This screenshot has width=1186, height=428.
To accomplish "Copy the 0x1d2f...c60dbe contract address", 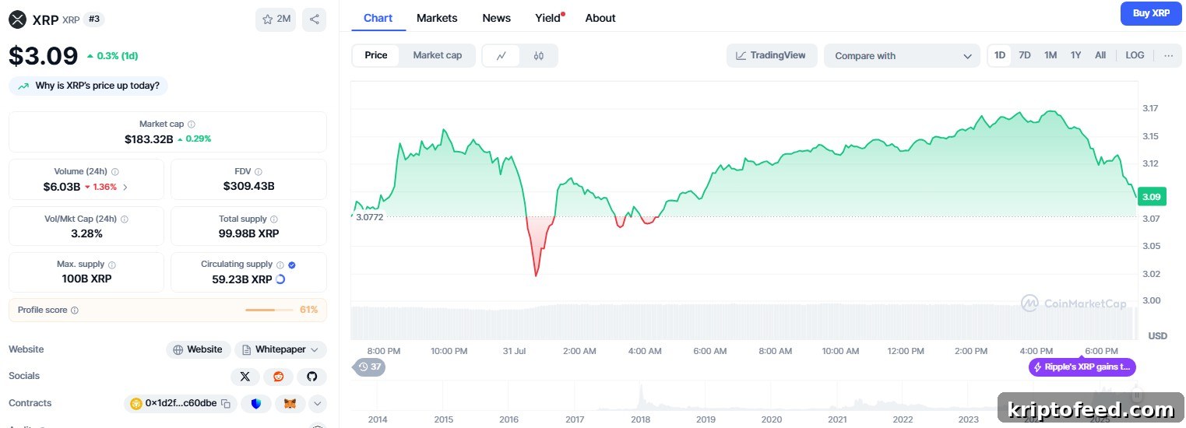I will (x=226, y=404).
